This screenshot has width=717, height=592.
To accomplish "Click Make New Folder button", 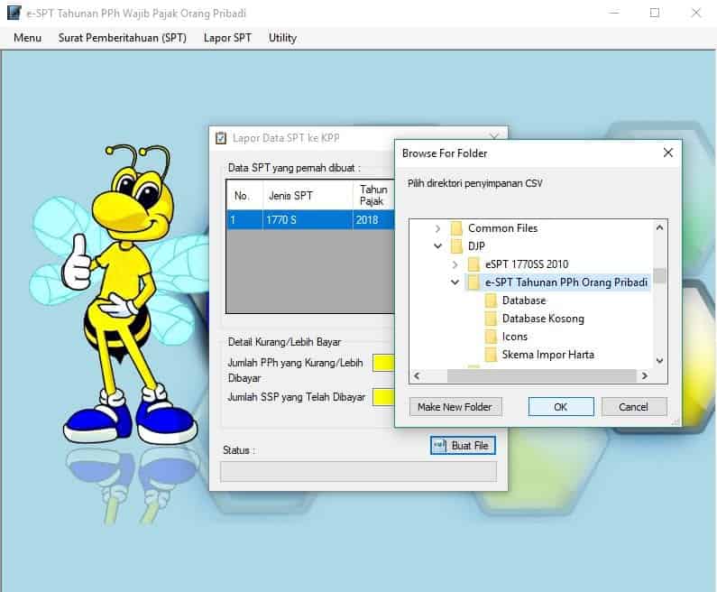I will (x=455, y=407).
